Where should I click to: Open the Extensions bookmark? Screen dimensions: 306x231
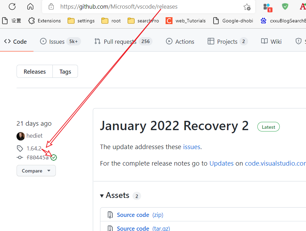click(45, 21)
